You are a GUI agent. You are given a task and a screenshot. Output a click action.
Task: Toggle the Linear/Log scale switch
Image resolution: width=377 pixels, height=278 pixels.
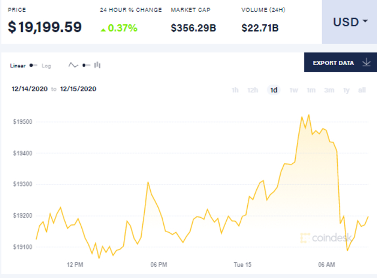33,66
